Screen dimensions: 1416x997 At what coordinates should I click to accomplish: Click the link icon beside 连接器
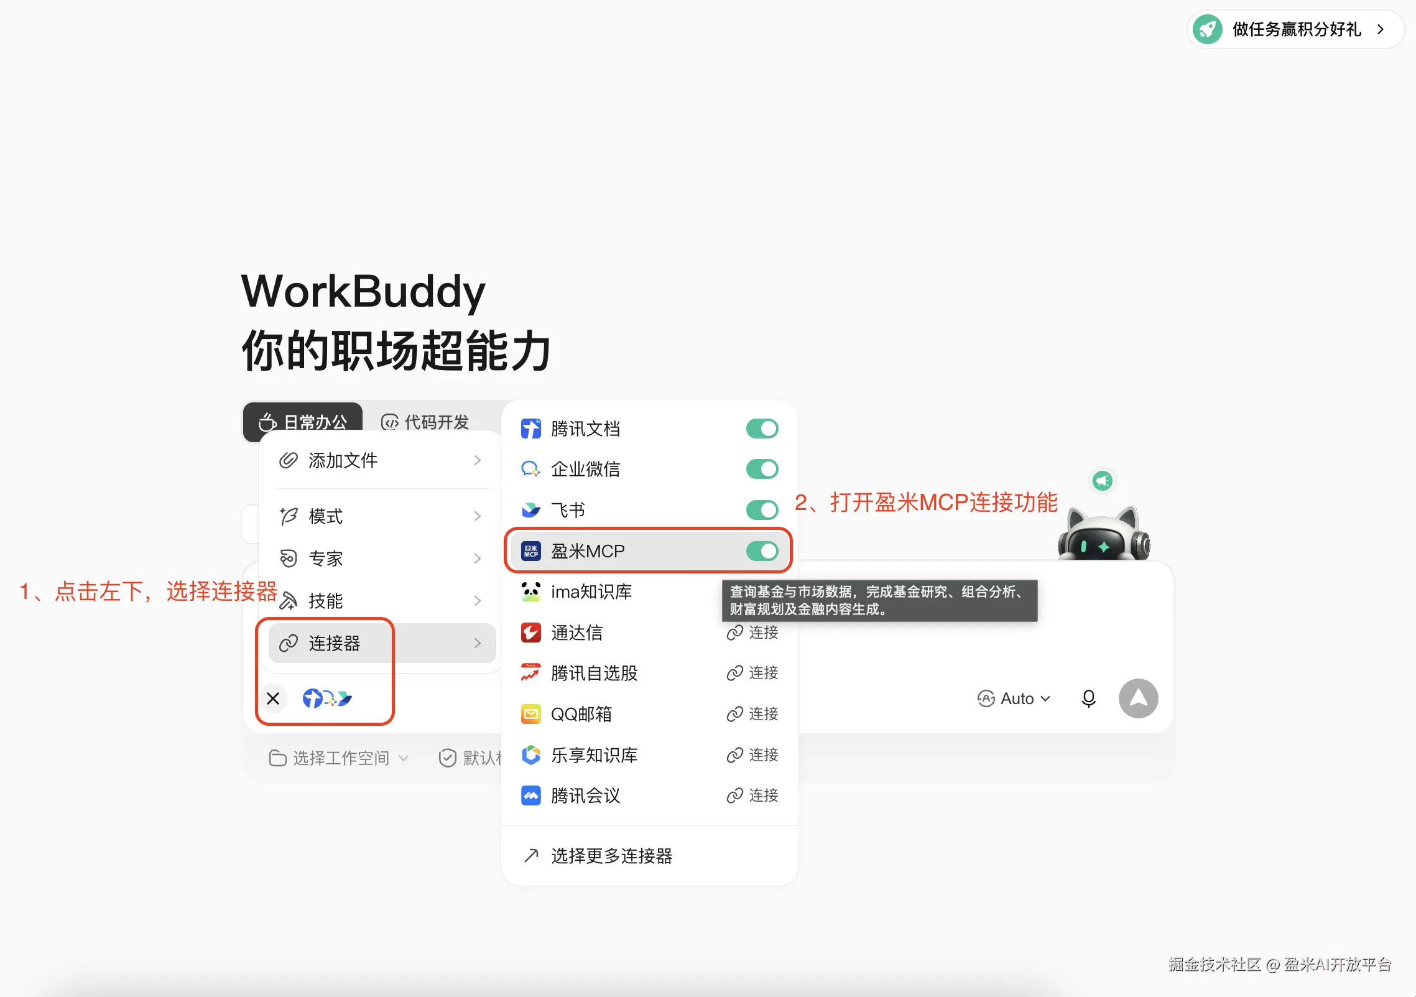pyautogui.click(x=288, y=643)
